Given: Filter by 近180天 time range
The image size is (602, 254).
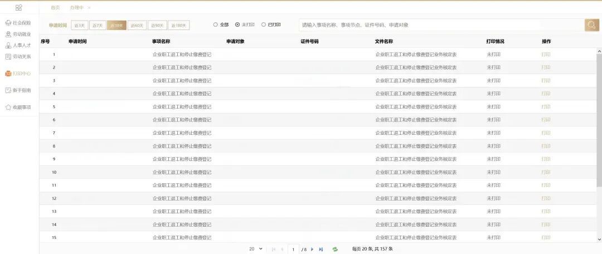Looking at the screenshot, I should tap(178, 25).
